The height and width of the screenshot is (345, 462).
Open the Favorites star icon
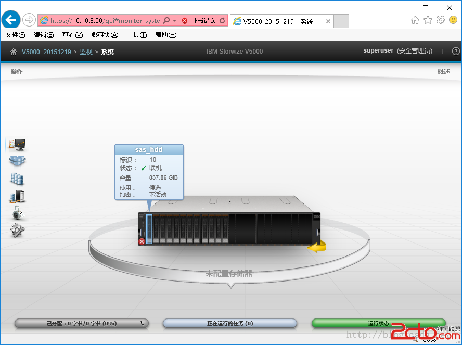tap(428, 20)
